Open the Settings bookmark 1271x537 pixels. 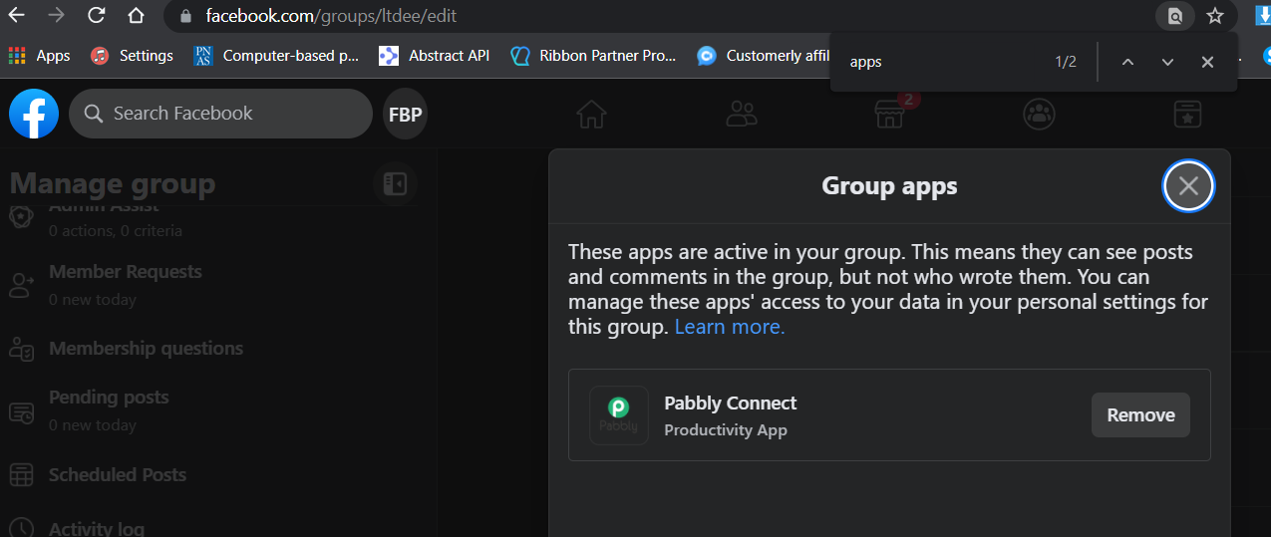(132, 56)
